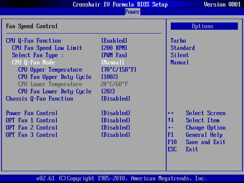This screenshot has height=183, width=244.
Task: Click the Select Screen help text
Action: (x=205, y=113)
